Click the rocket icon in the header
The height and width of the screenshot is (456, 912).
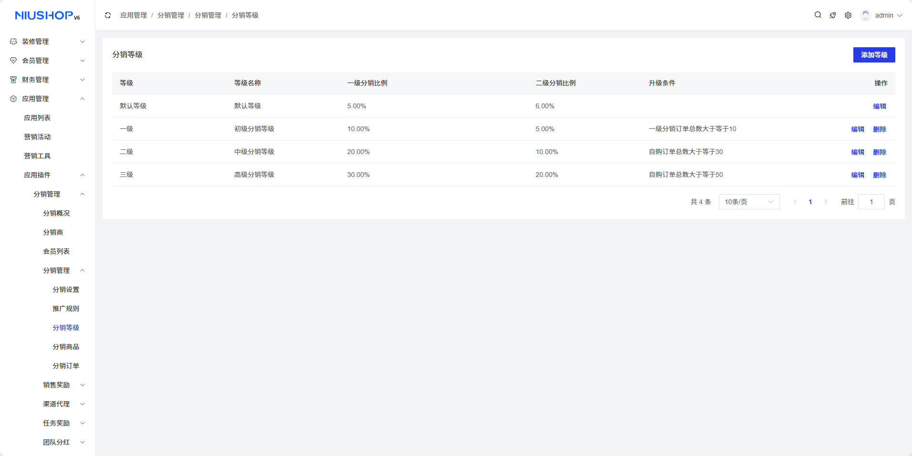833,15
